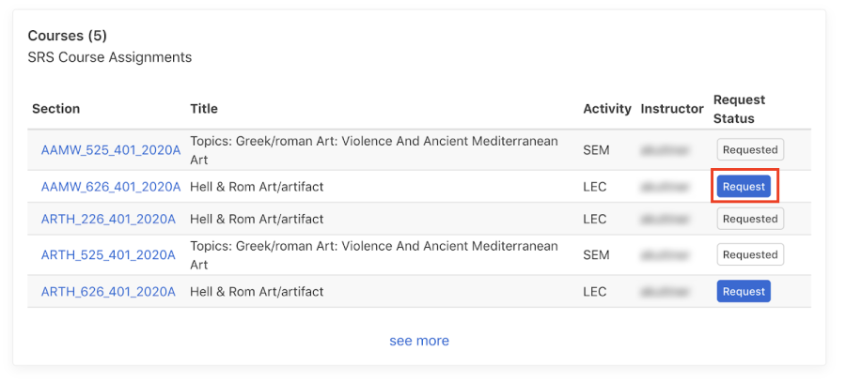Go to the ARTH_525_401_2020A section link
This screenshot has width=846, height=382.
point(108,254)
